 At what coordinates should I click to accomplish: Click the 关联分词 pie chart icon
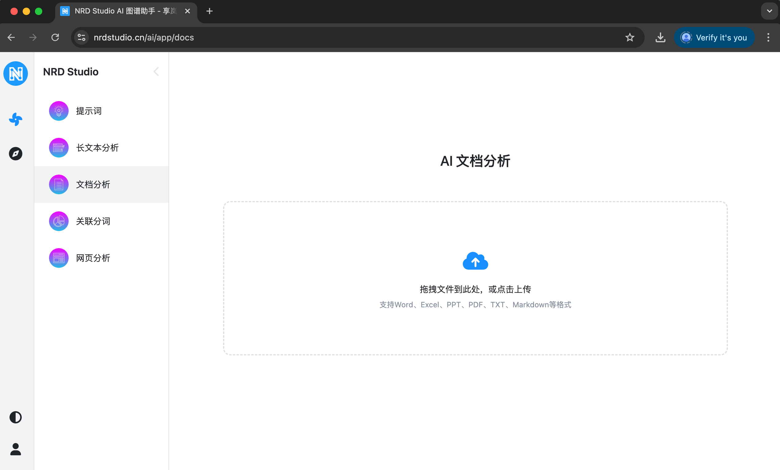point(59,221)
